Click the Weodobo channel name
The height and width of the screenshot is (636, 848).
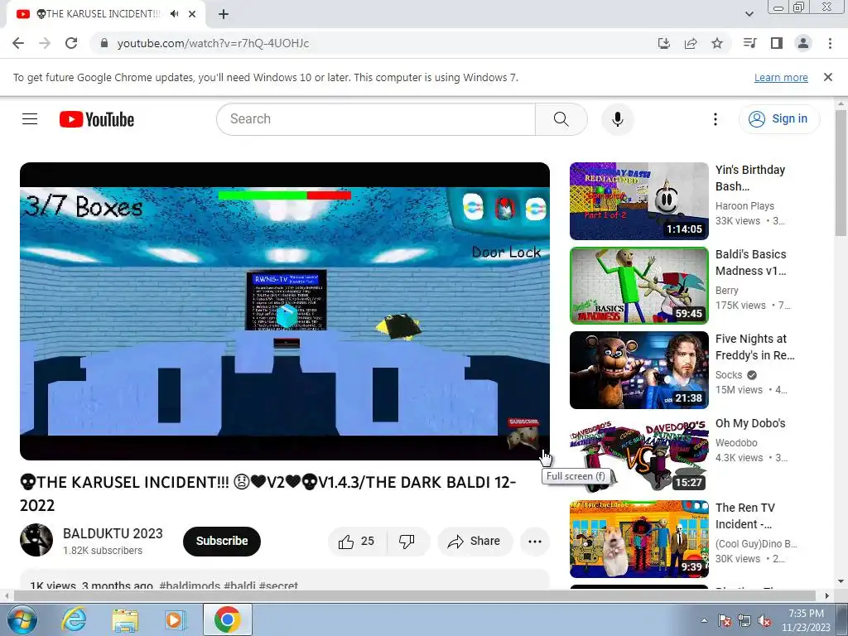pyautogui.click(x=736, y=443)
